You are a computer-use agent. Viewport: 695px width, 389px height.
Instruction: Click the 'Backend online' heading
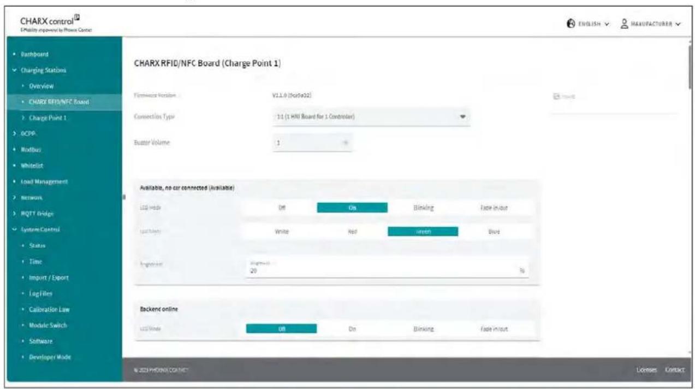point(159,309)
